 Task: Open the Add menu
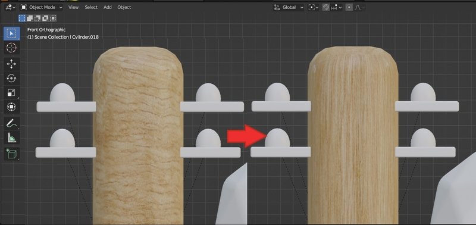pyautogui.click(x=108, y=7)
